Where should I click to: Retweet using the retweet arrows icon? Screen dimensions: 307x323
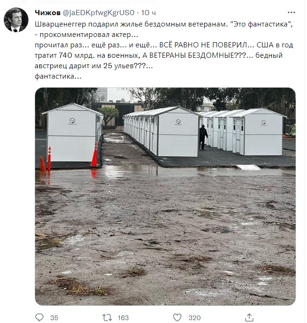pyautogui.click(x=107, y=317)
